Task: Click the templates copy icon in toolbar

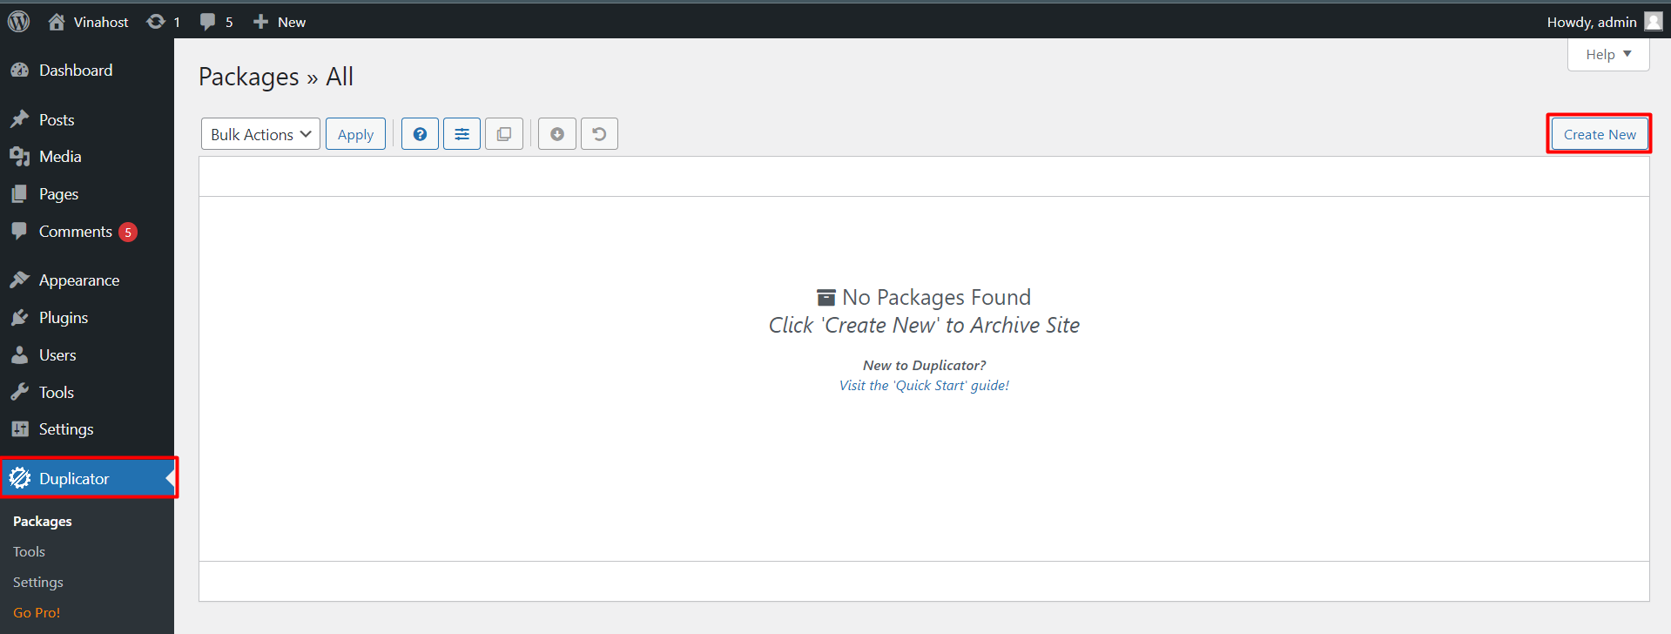Action: point(503,134)
